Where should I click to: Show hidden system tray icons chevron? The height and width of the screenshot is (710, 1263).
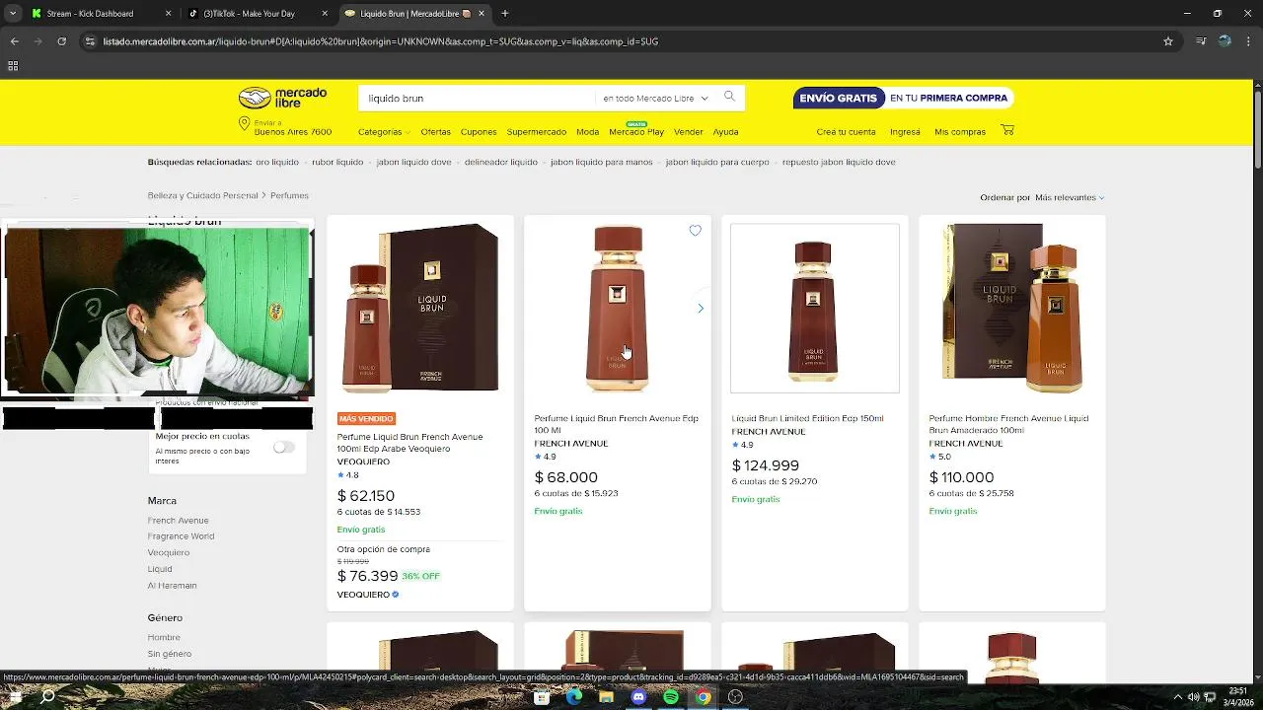1176,697
